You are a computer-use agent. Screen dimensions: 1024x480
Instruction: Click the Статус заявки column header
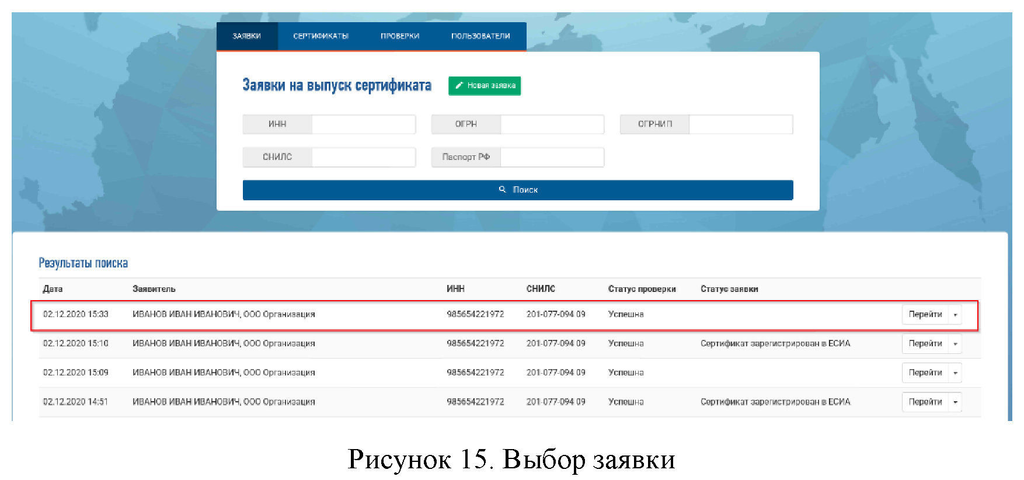click(729, 289)
